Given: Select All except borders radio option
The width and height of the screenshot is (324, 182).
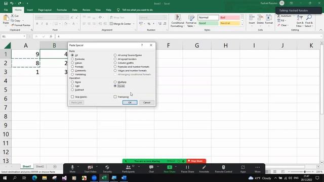Looking at the screenshot, I should click(x=115, y=59).
